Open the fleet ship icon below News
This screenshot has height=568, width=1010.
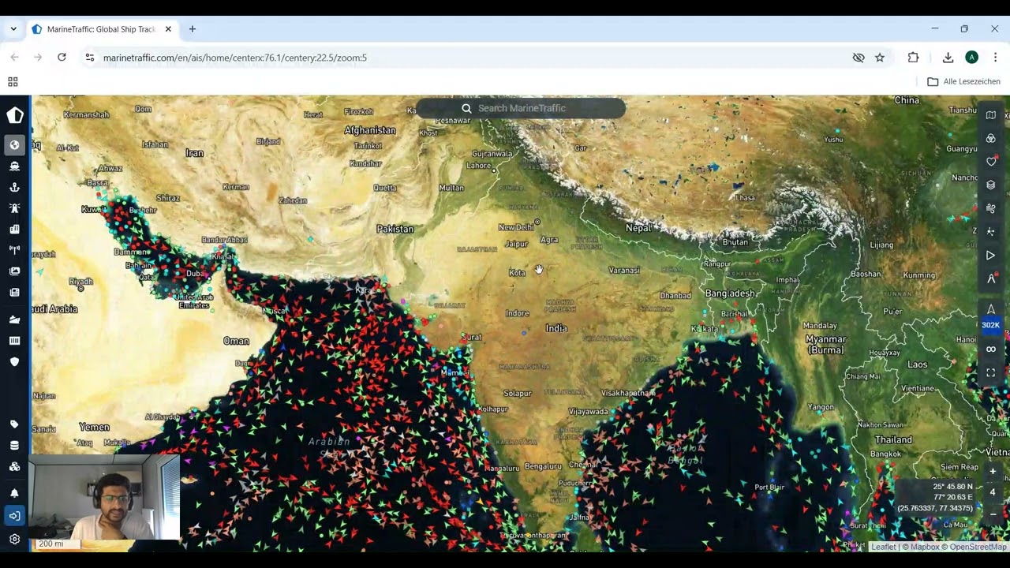tap(14, 319)
